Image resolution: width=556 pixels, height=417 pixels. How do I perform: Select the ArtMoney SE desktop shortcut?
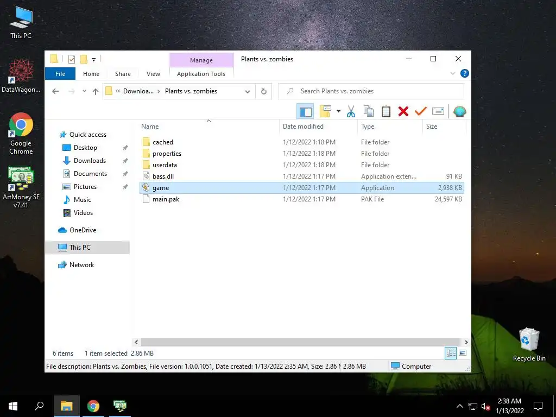pos(21,187)
